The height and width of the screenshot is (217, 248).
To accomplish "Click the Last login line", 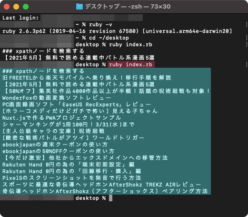I will click(20, 18).
